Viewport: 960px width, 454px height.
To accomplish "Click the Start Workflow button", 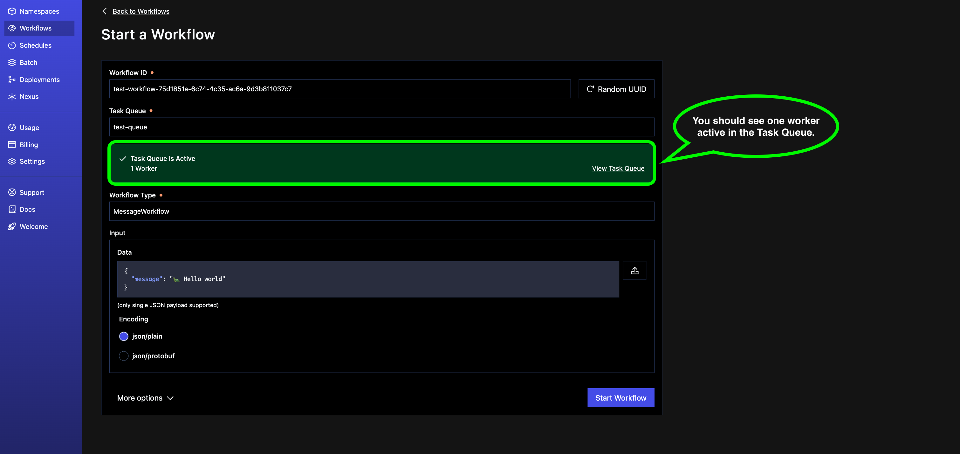I will 621,398.
